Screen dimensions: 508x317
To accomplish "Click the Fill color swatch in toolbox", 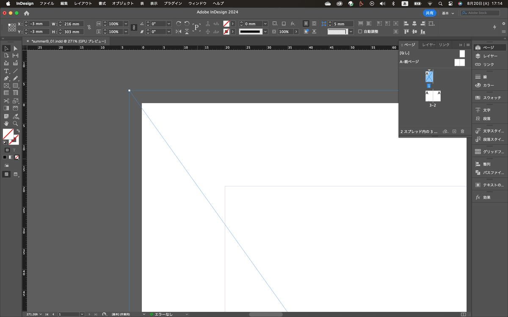I will (8, 134).
